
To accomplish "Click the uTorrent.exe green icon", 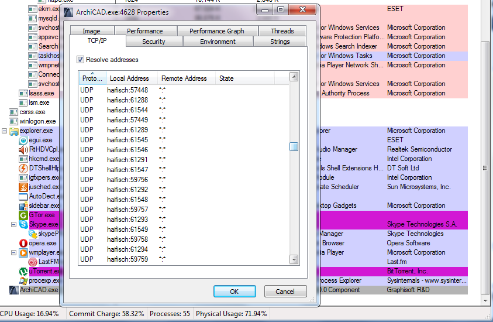I will pos(23,271).
